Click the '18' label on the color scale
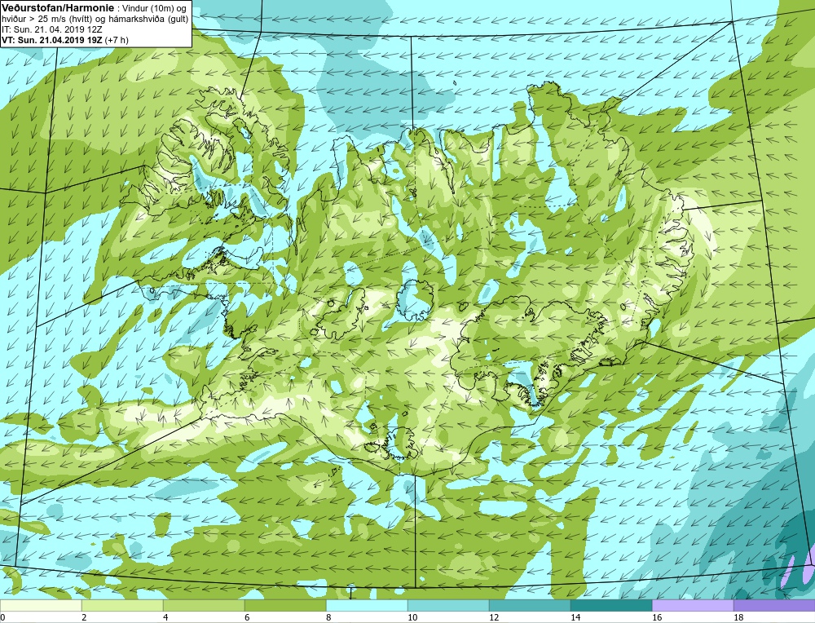The width and height of the screenshot is (815, 623). tap(738, 618)
